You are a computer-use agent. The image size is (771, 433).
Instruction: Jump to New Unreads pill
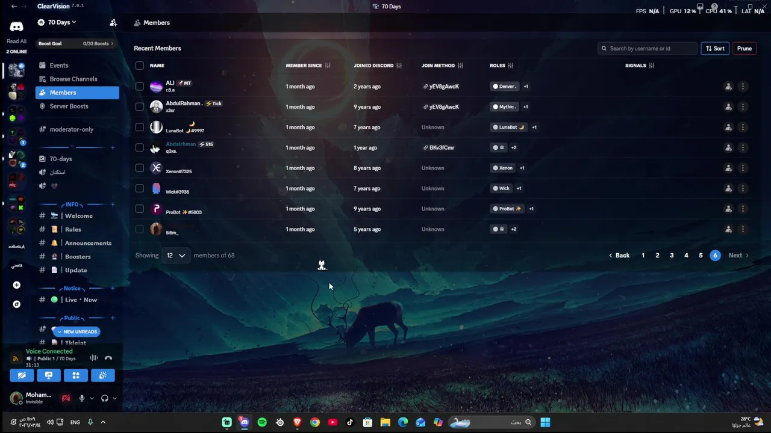tap(76, 332)
